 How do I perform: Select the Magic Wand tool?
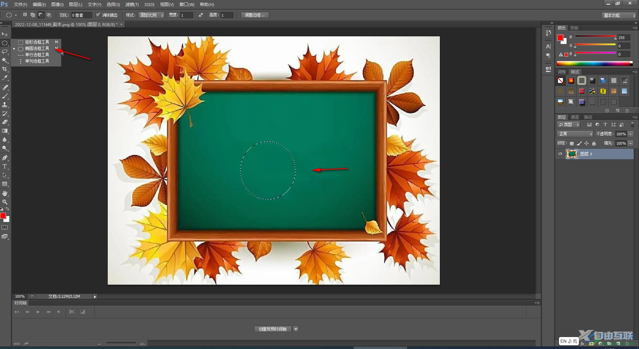(5, 60)
